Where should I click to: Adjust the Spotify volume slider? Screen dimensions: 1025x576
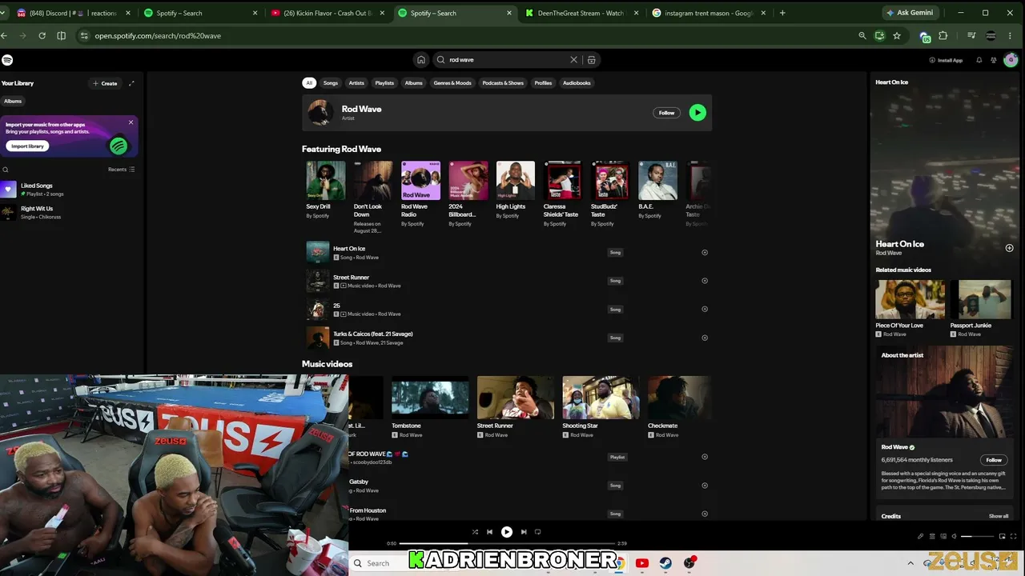978,536
